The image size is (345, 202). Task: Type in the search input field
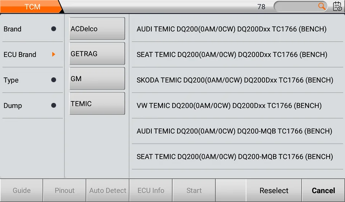[296, 7]
